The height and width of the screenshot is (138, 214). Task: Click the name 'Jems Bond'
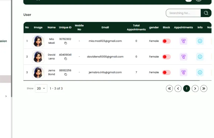51,72
